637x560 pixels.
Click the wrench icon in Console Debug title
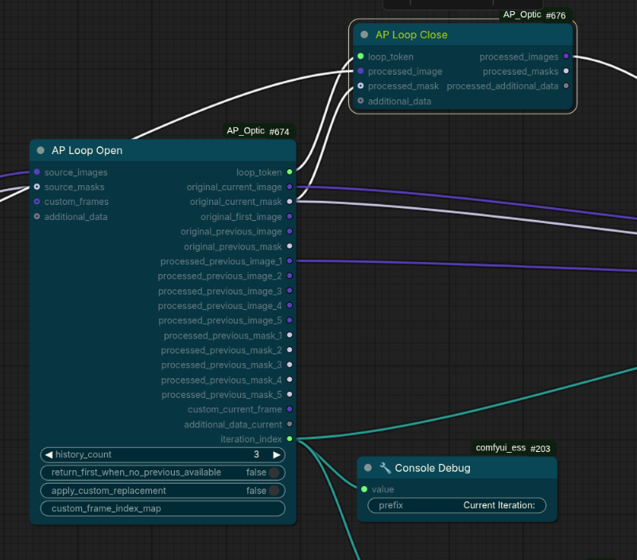coord(385,468)
